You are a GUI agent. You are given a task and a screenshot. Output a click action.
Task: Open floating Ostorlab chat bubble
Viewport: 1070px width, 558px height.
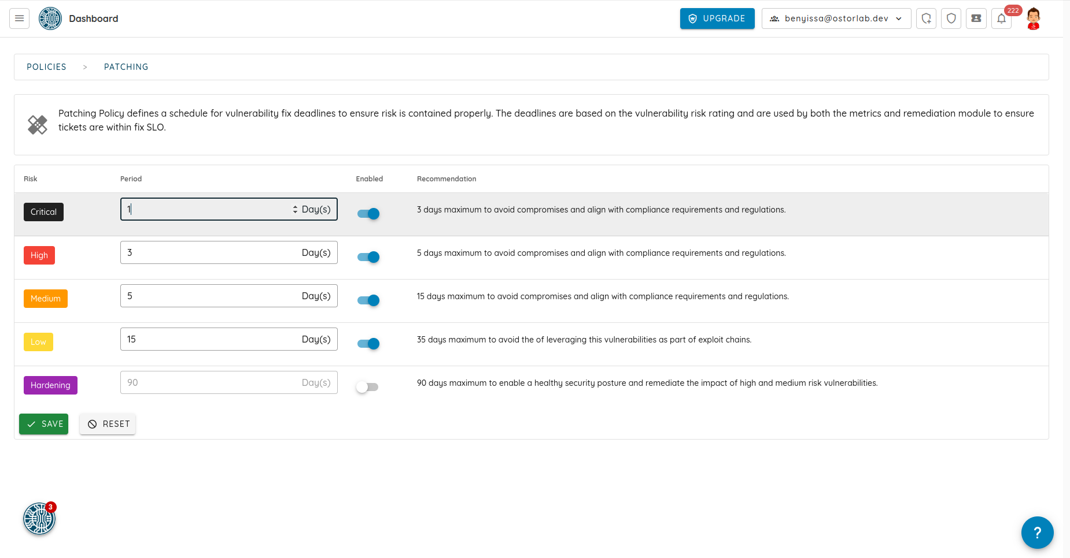pos(39,519)
